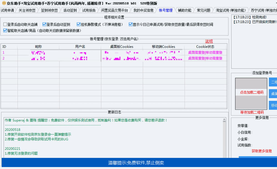Open the 常见问题 tab
The image size is (277, 169).
click(203, 10)
